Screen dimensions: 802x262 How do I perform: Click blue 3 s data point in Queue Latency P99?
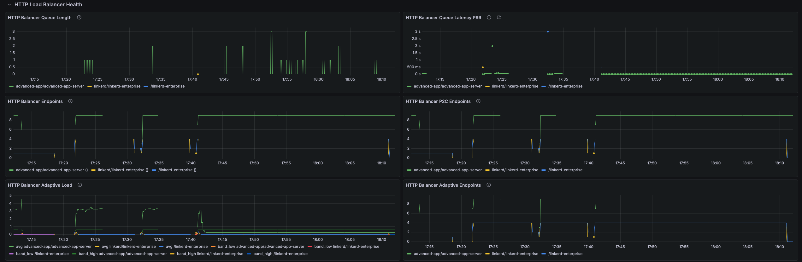(x=548, y=32)
